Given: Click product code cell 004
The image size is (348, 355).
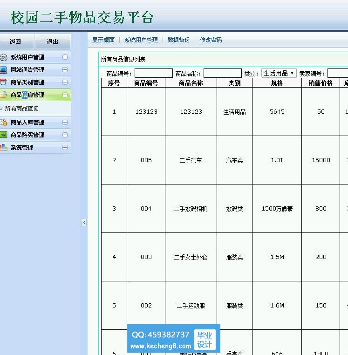Looking at the screenshot, I should [146, 209].
